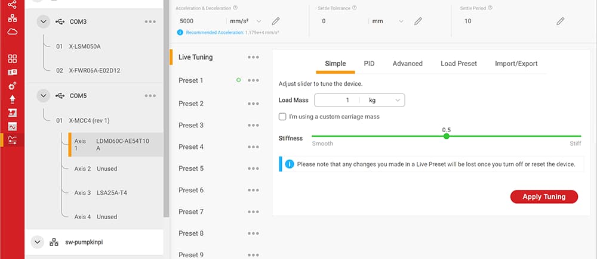Image resolution: width=597 pixels, height=259 pixels.
Task: Open the network connections sidebar icon
Action: pyautogui.click(x=12, y=18)
